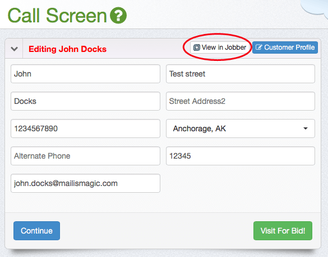Open the Customer Profile button
The height and width of the screenshot is (257, 328).
[285, 47]
